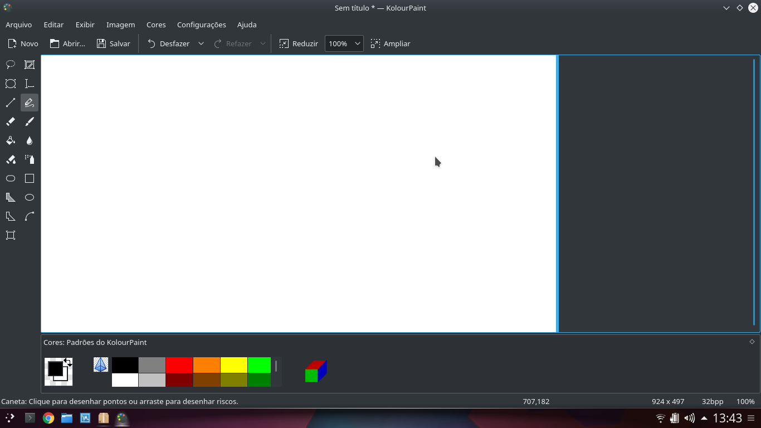Choose the Curve drawing tool
The image size is (761, 428).
[29, 216]
